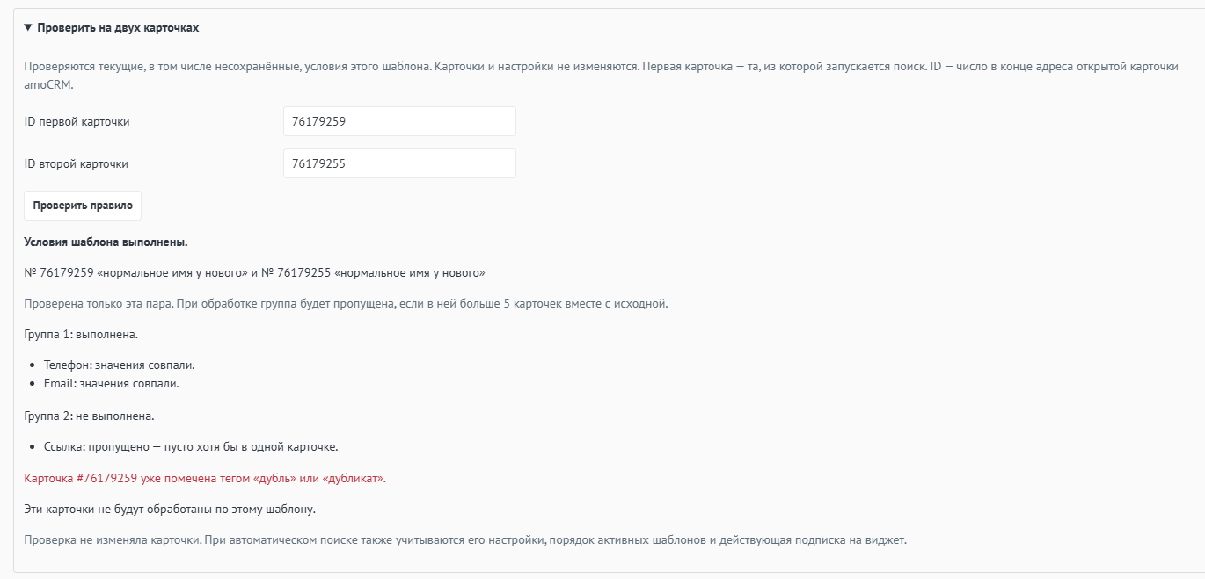Click the «ID второй карточки» input field
1205x579 pixels.
tap(399, 163)
